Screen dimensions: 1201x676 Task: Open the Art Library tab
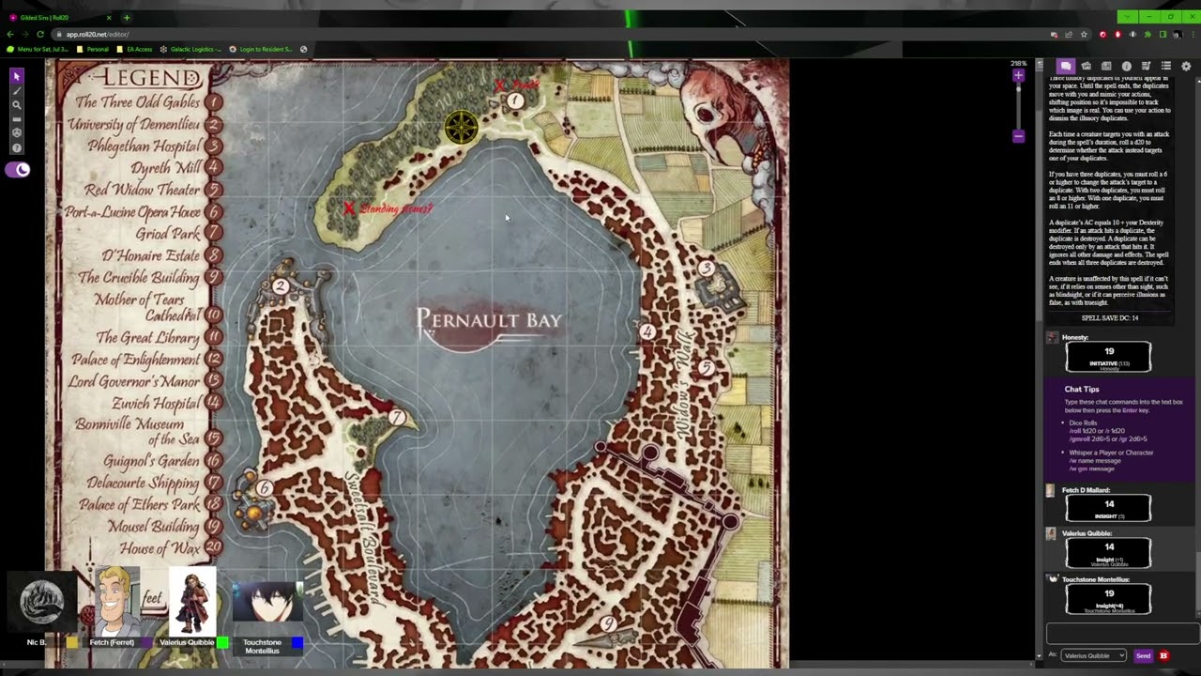click(x=1086, y=66)
